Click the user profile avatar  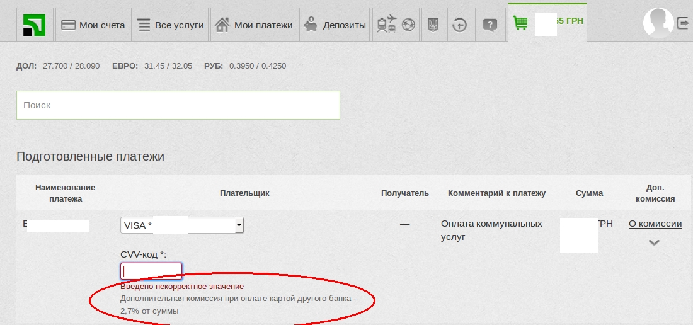(x=658, y=23)
